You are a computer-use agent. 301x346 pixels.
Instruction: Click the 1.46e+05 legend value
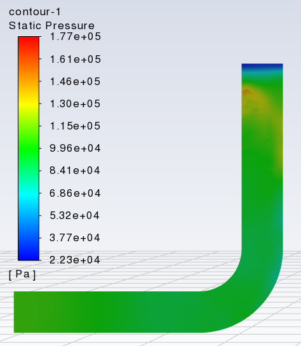tap(75, 82)
